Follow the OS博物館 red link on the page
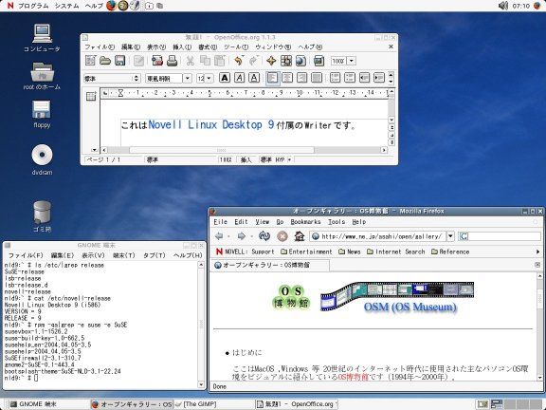 coord(353,377)
